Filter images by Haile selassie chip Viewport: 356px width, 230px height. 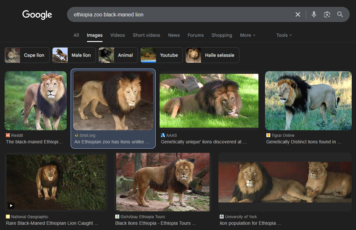click(212, 55)
